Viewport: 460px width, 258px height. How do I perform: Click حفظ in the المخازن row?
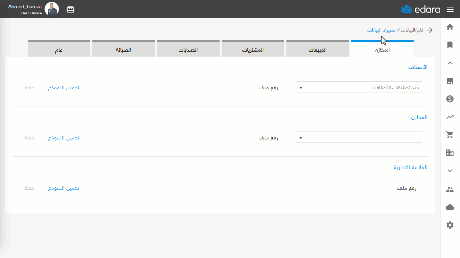tap(29, 138)
